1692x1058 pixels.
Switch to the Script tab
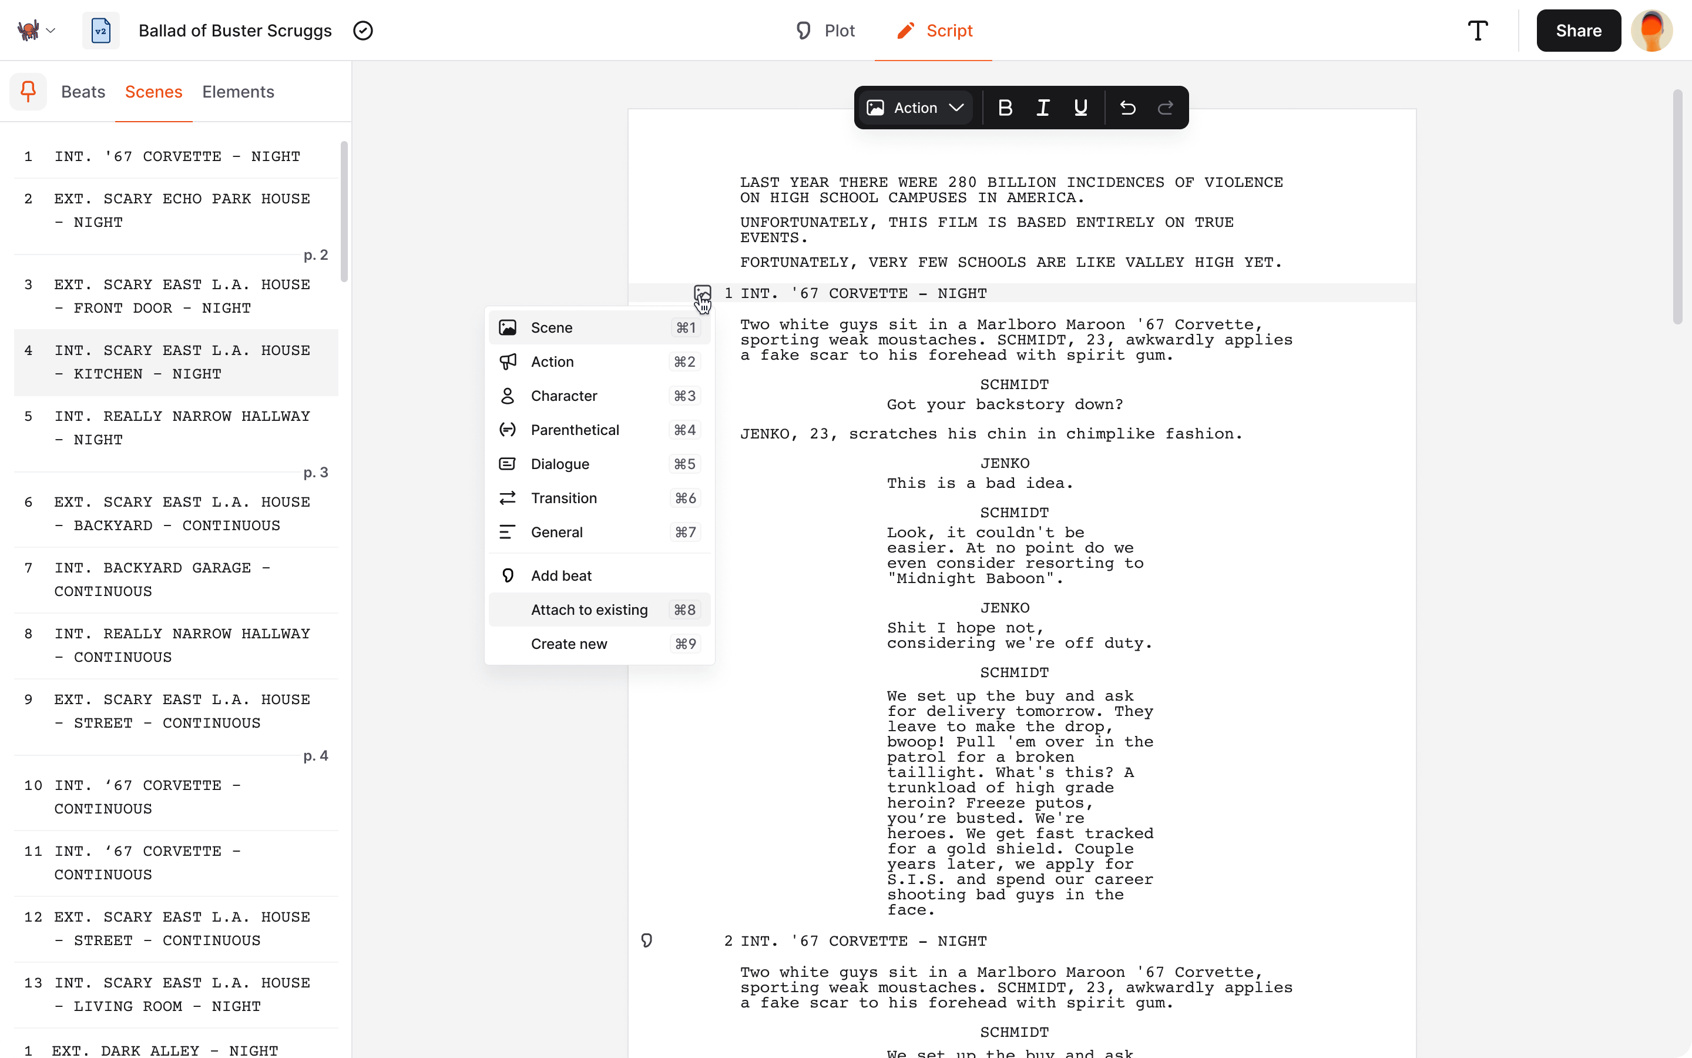coord(934,31)
